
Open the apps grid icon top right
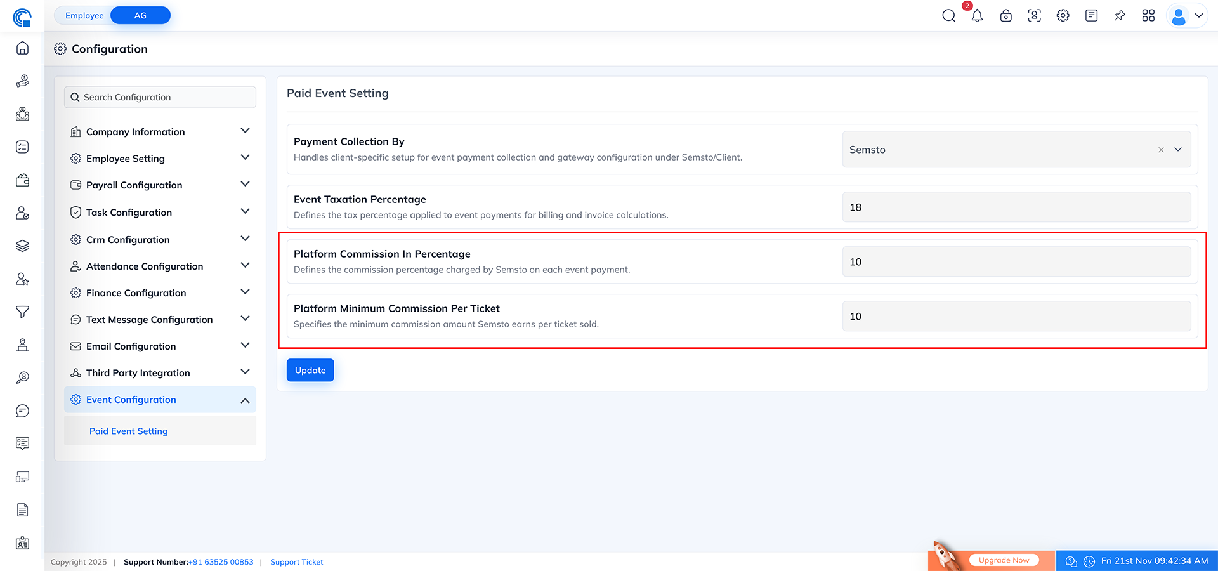point(1148,15)
